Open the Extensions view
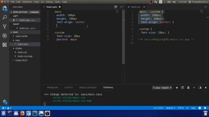 pos(5,45)
